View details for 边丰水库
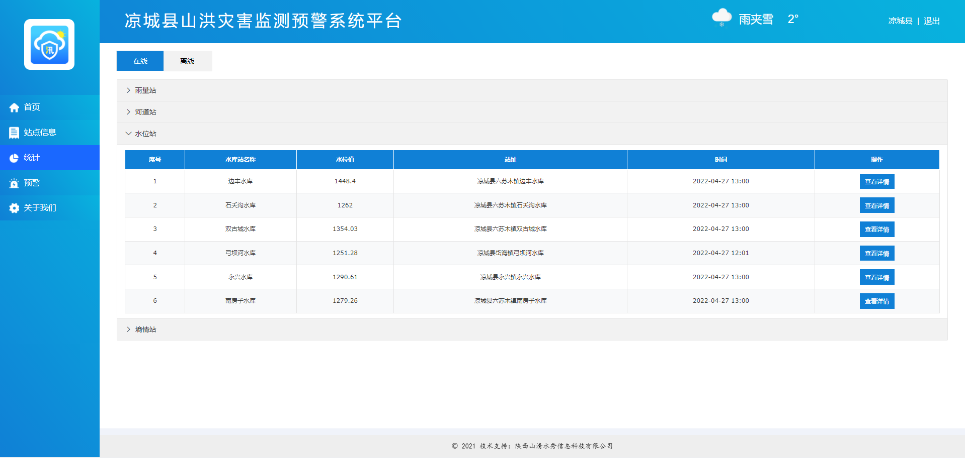965x458 pixels. point(876,181)
